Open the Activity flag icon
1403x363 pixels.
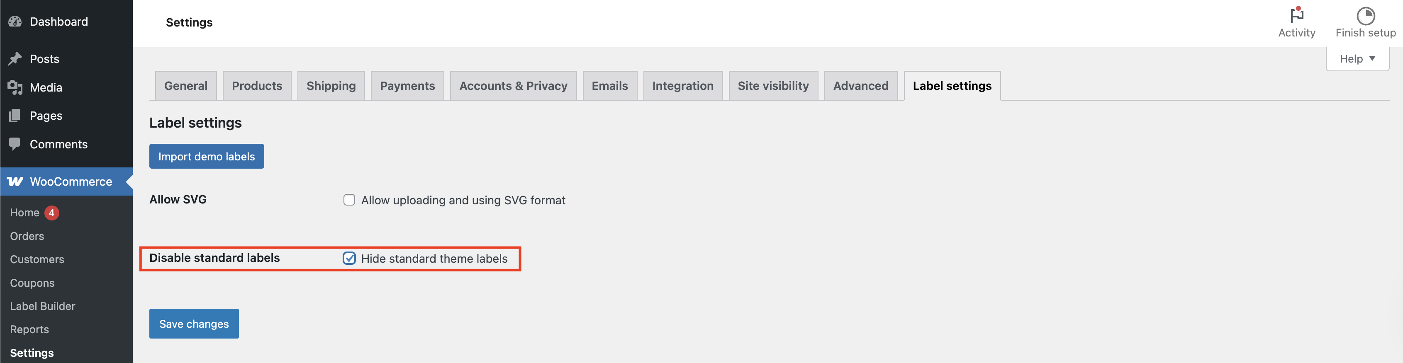point(1297,15)
